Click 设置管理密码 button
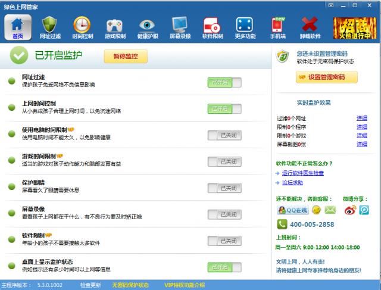Image resolution: width=381 pixels, height=290 pixels. [x=327, y=77]
